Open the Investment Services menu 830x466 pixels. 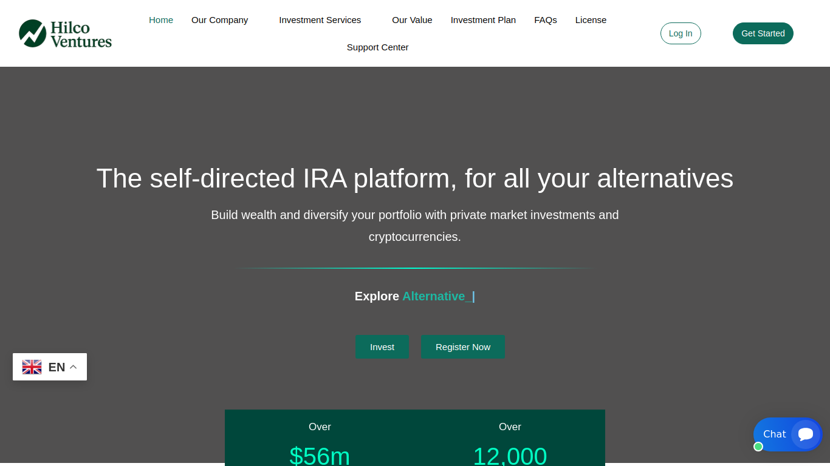point(320,20)
